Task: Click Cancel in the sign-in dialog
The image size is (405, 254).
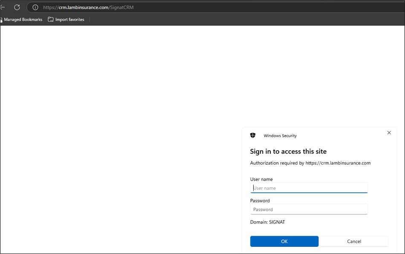Action: point(354,241)
